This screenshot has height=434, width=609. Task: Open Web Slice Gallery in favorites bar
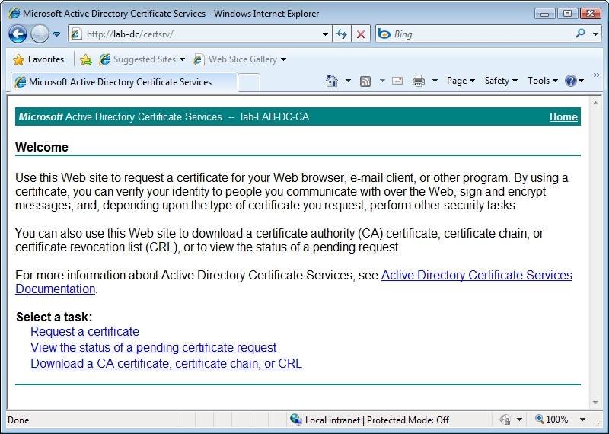pos(240,59)
